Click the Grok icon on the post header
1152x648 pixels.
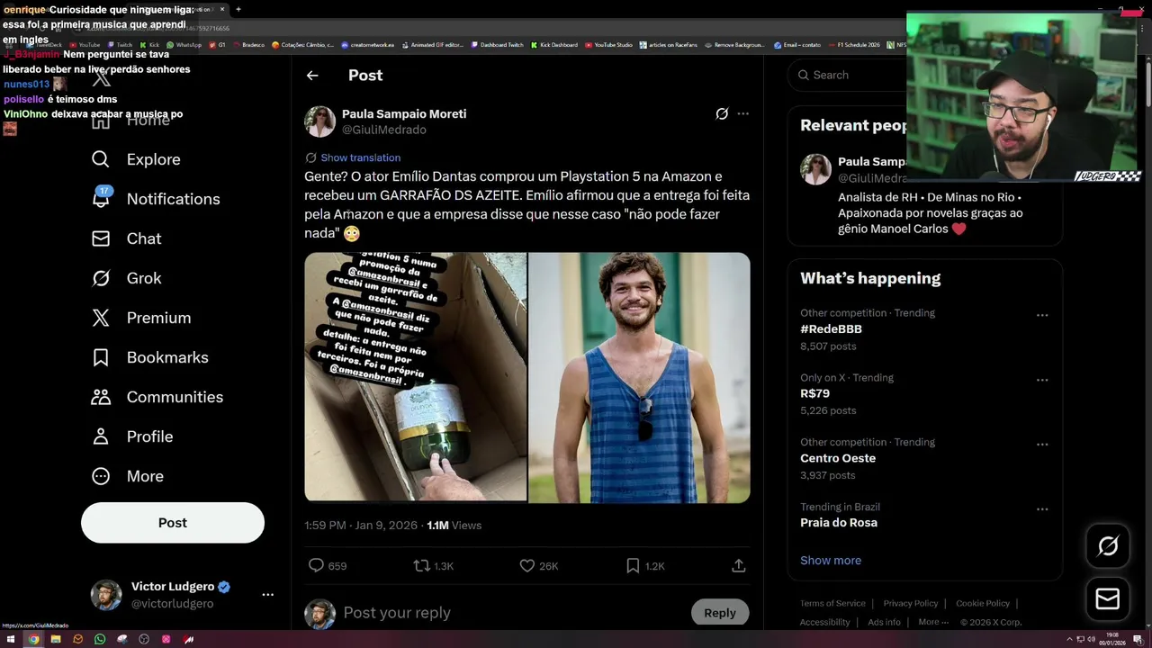click(x=722, y=113)
